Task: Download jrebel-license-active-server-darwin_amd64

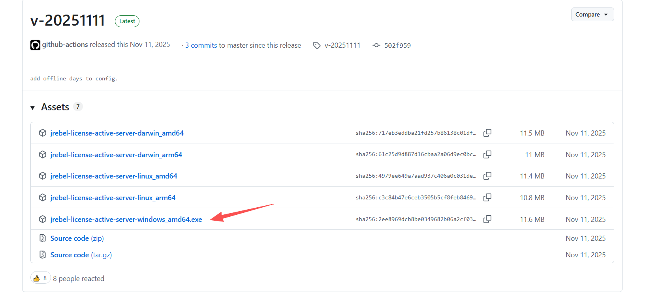Action: pyautogui.click(x=117, y=133)
